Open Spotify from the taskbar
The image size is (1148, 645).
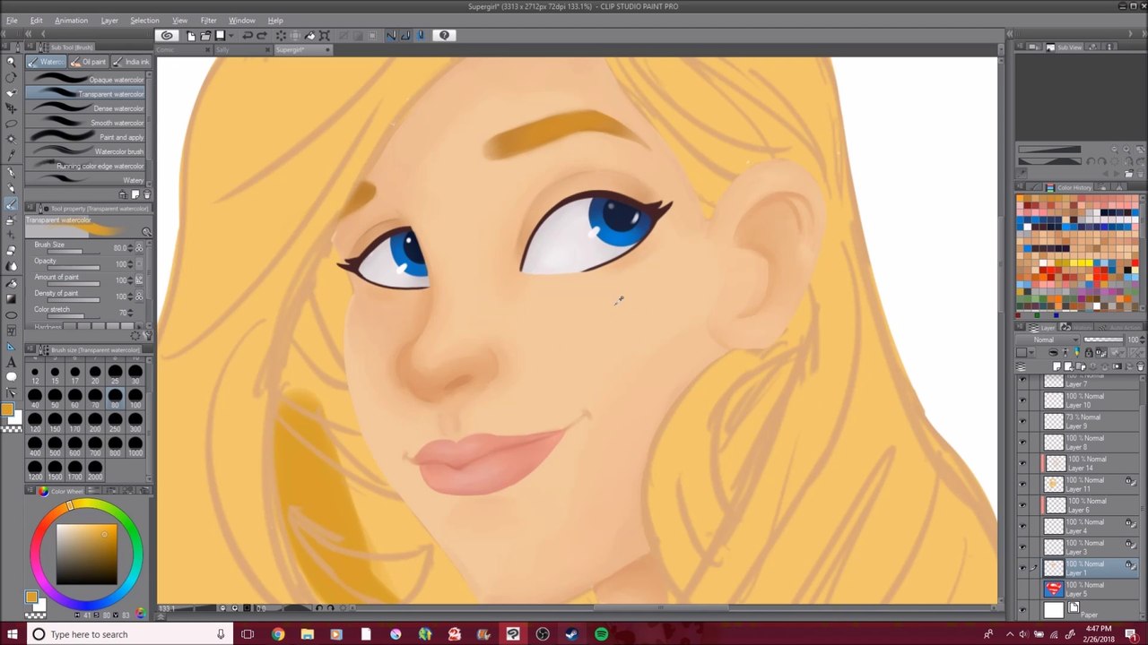point(601,634)
